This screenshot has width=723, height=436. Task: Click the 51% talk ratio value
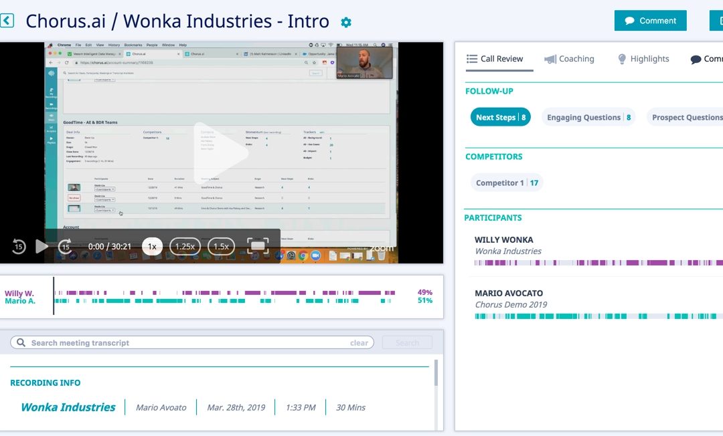[424, 300]
